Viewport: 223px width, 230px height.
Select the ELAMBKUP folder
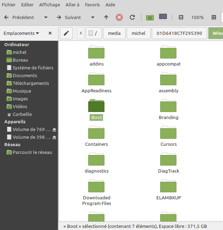click(x=168, y=189)
